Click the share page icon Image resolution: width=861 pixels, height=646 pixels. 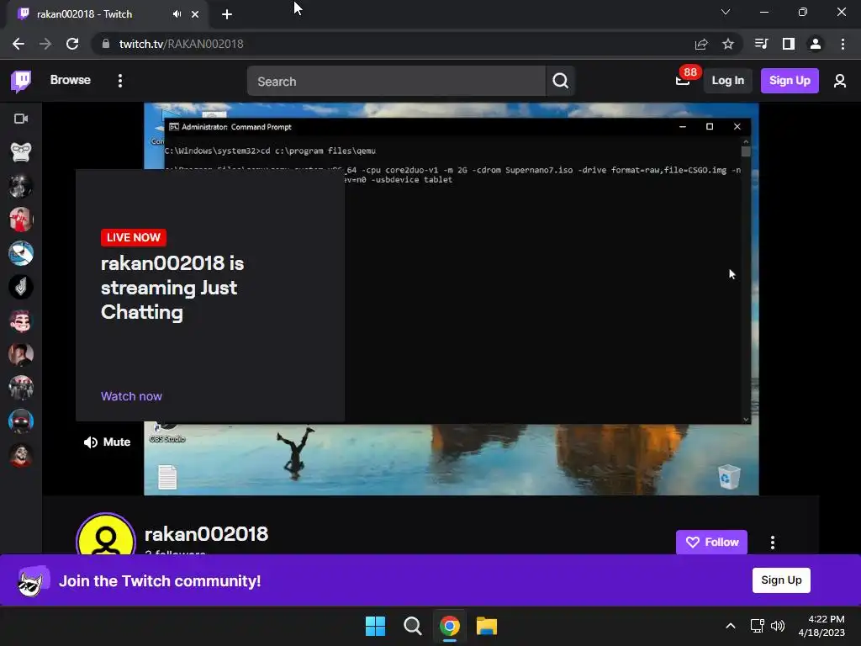click(x=701, y=44)
